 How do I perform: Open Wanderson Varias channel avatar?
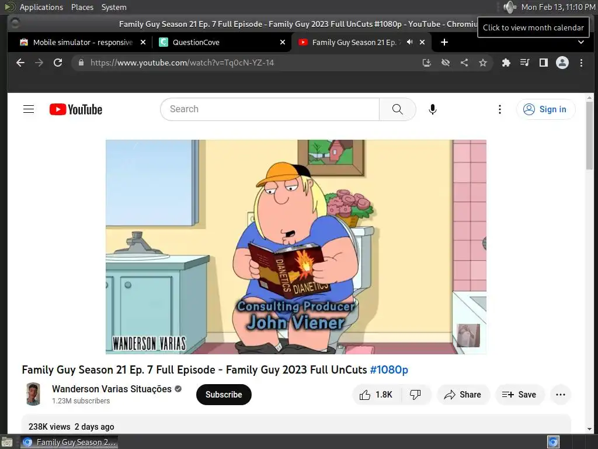33,394
